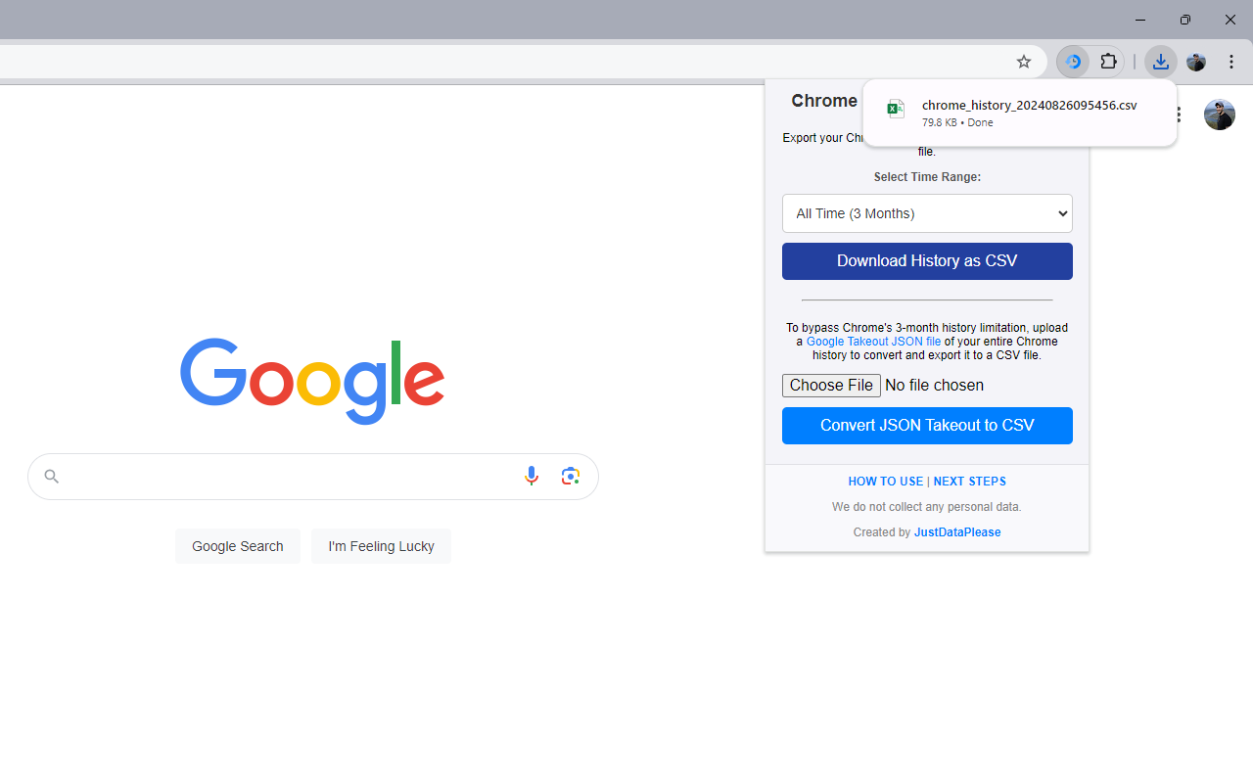The width and height of the screenshot is (1253, 783).
Task: Open the Google Takeout JSON file link
Action: (x=872, y=341)
